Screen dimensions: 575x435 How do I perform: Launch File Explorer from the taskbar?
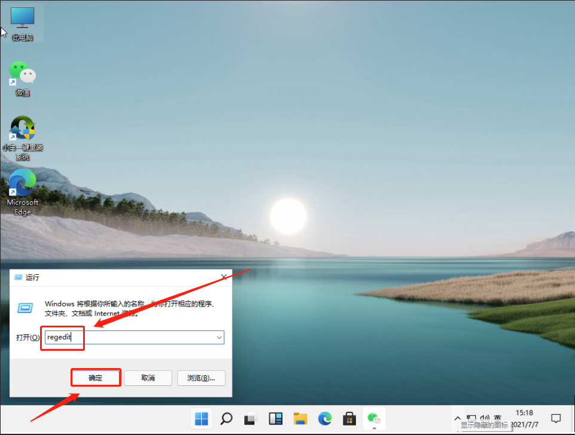point(300,418)
